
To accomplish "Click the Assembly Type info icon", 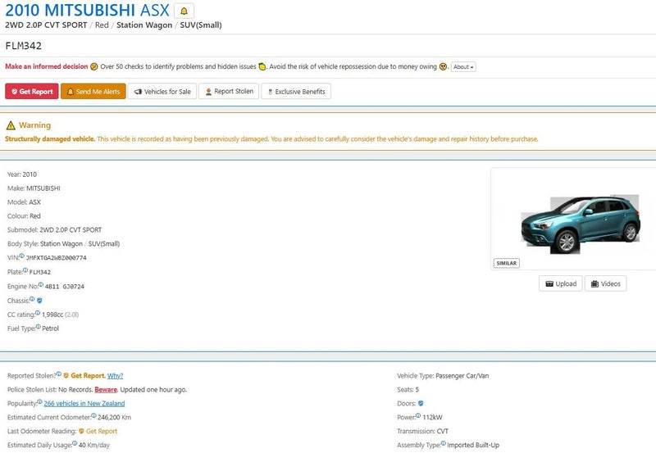I will [x=443, y=444].
